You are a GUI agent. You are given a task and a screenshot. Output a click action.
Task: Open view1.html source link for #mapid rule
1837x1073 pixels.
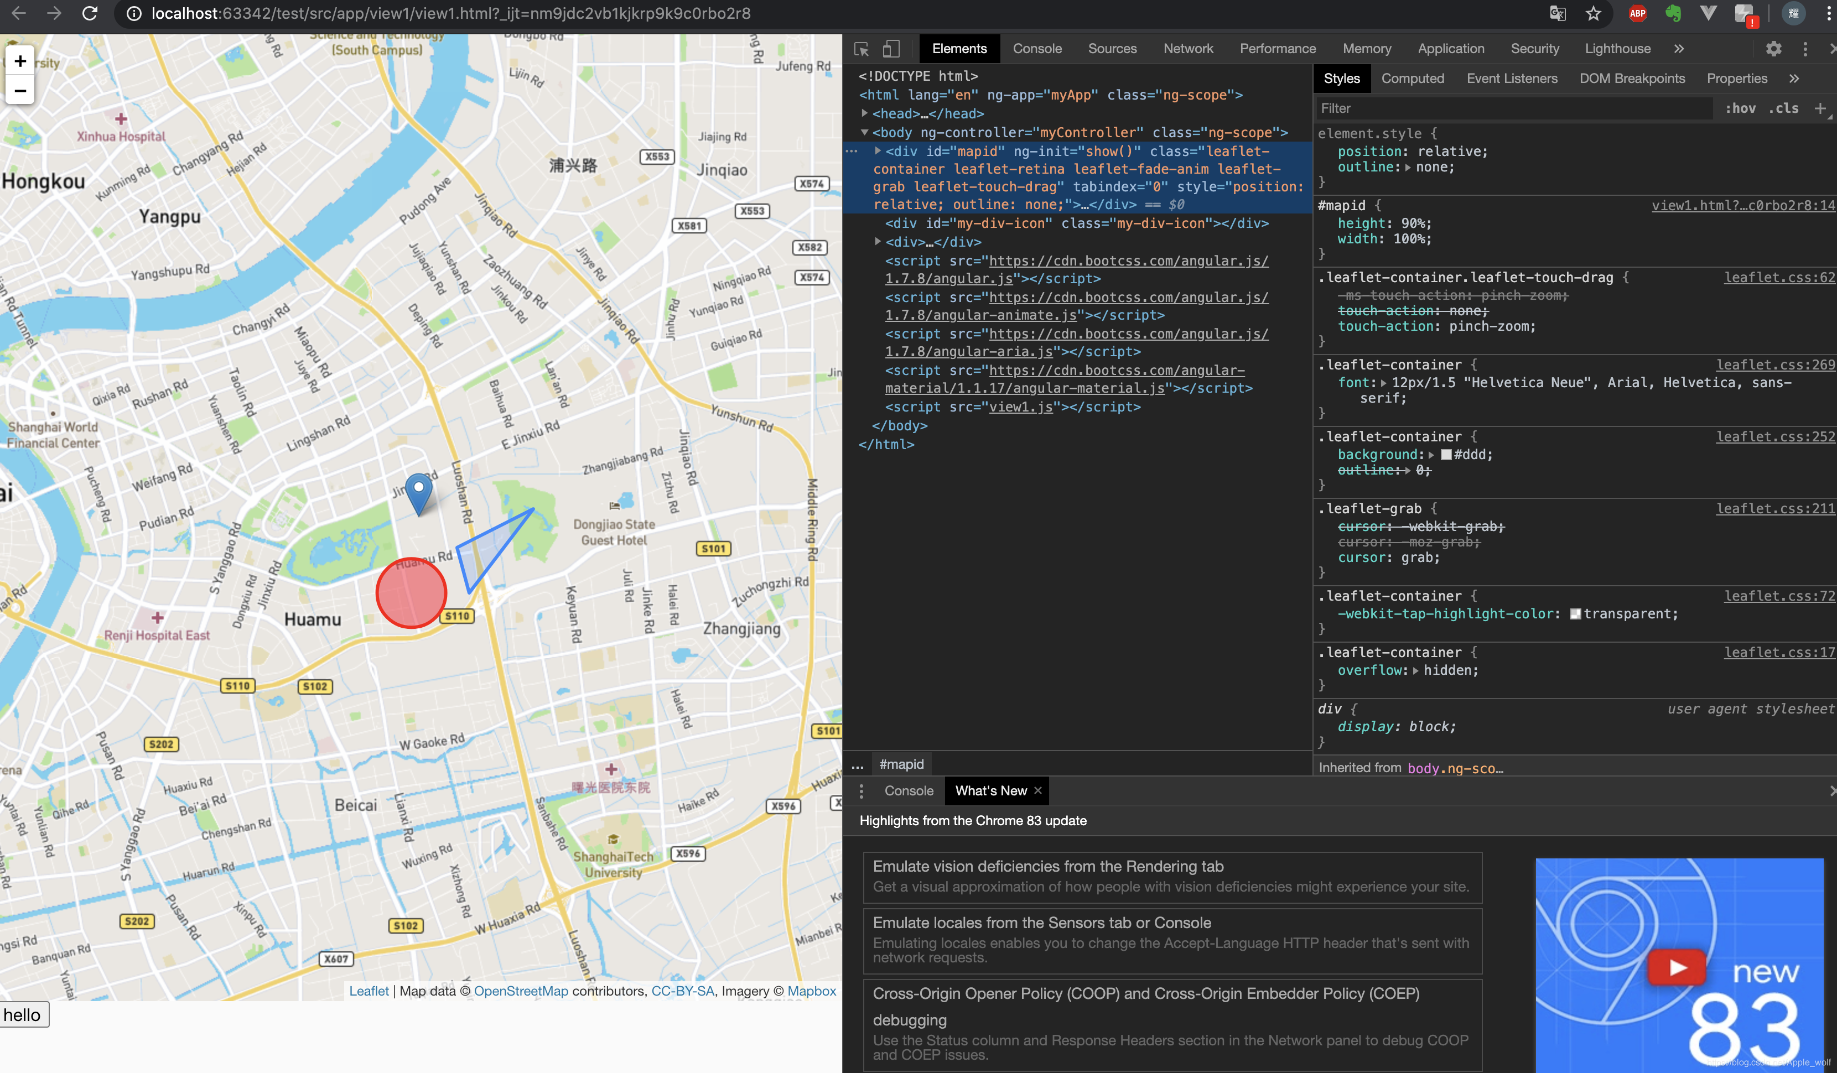[1743, 206]
